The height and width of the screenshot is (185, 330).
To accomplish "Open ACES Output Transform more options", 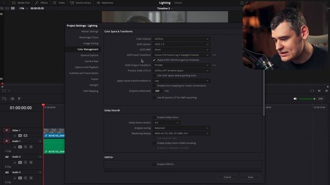I will click(x=214, y=65).
